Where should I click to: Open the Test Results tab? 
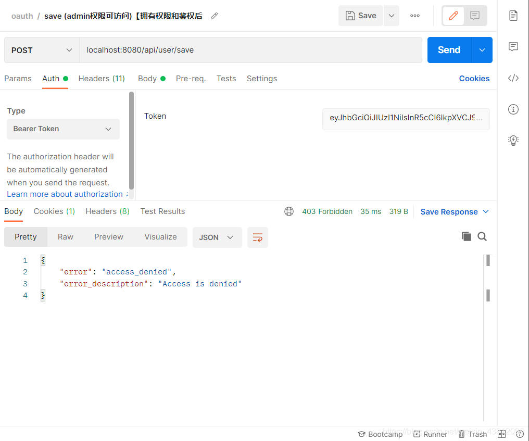[162, 211]
